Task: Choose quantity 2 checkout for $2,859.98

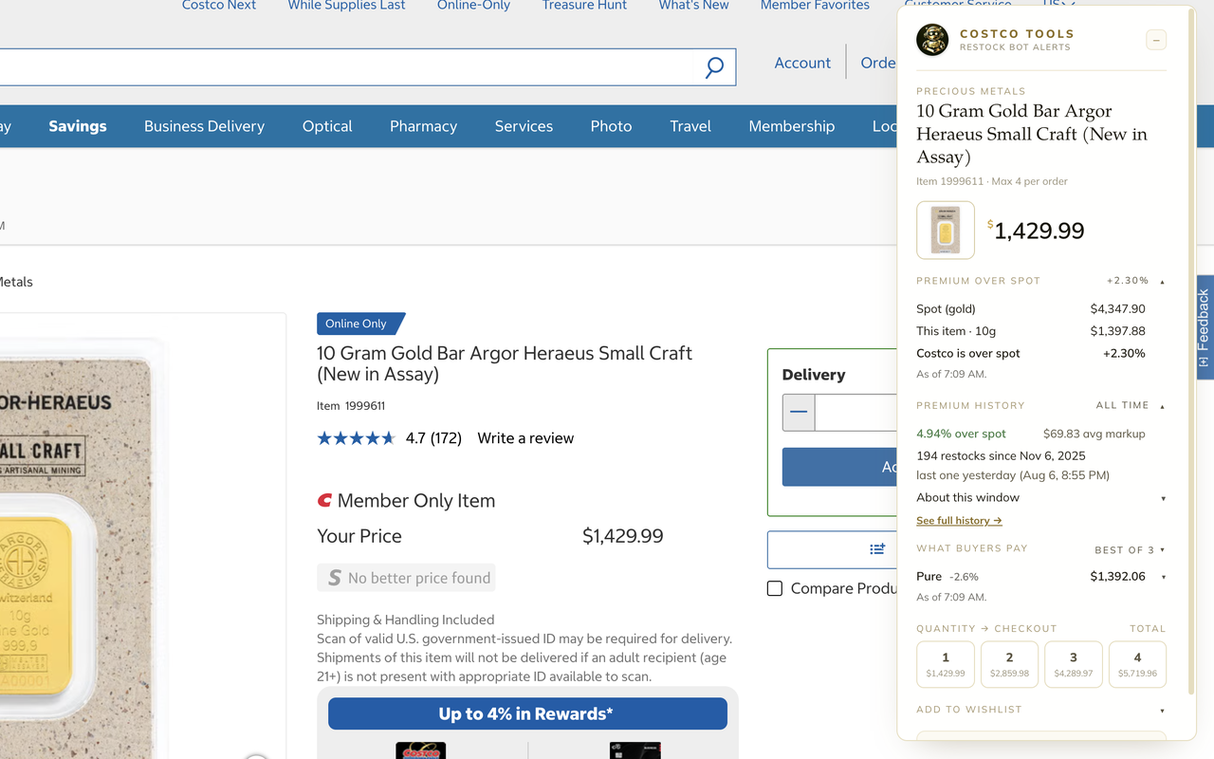Action: click(x=1009, y=664)
